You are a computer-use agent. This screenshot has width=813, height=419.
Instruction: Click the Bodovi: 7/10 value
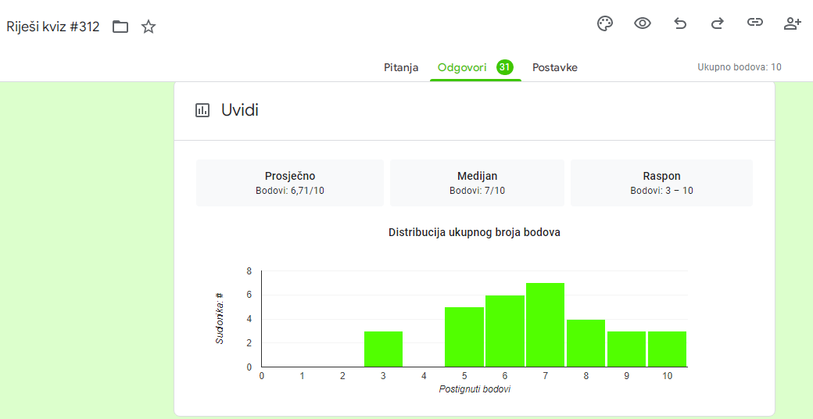(477, 190)
